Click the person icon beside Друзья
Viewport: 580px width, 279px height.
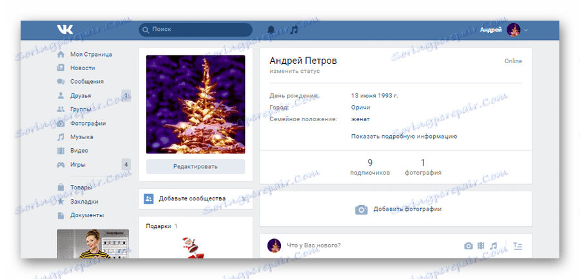[61, 95]
